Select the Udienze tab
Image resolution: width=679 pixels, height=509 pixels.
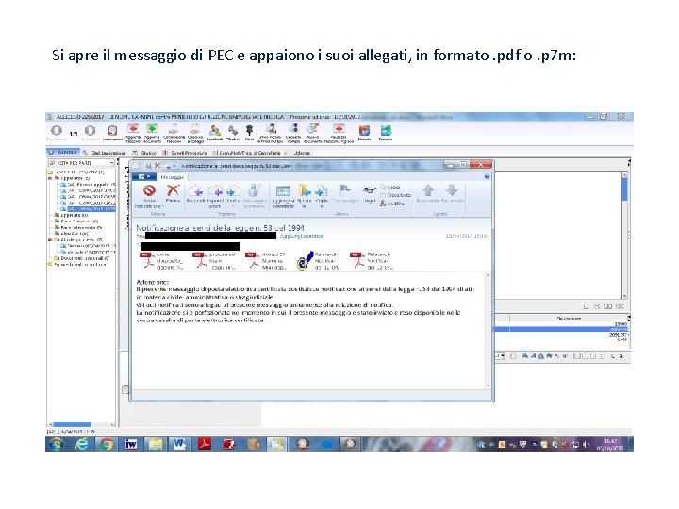303,153
